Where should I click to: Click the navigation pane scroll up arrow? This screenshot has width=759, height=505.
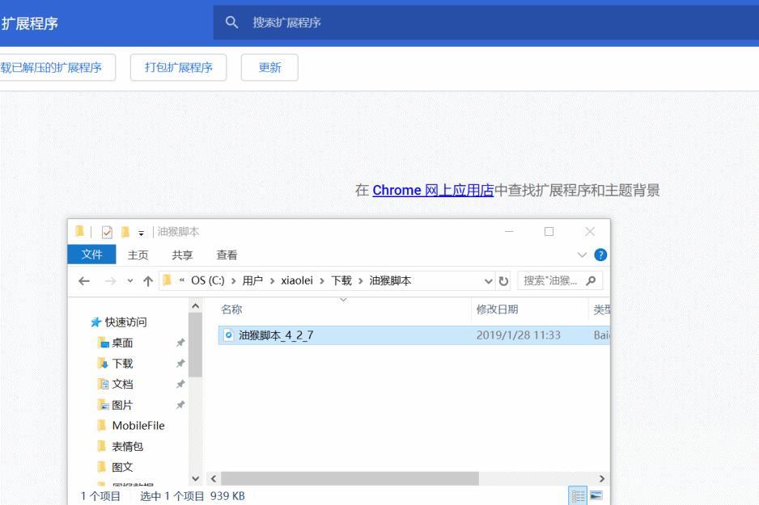tap(196, 306)
